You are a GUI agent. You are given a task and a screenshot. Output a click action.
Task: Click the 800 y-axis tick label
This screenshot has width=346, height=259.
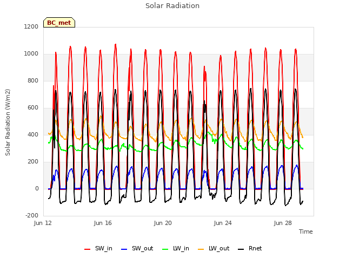(x=33, y=80)
